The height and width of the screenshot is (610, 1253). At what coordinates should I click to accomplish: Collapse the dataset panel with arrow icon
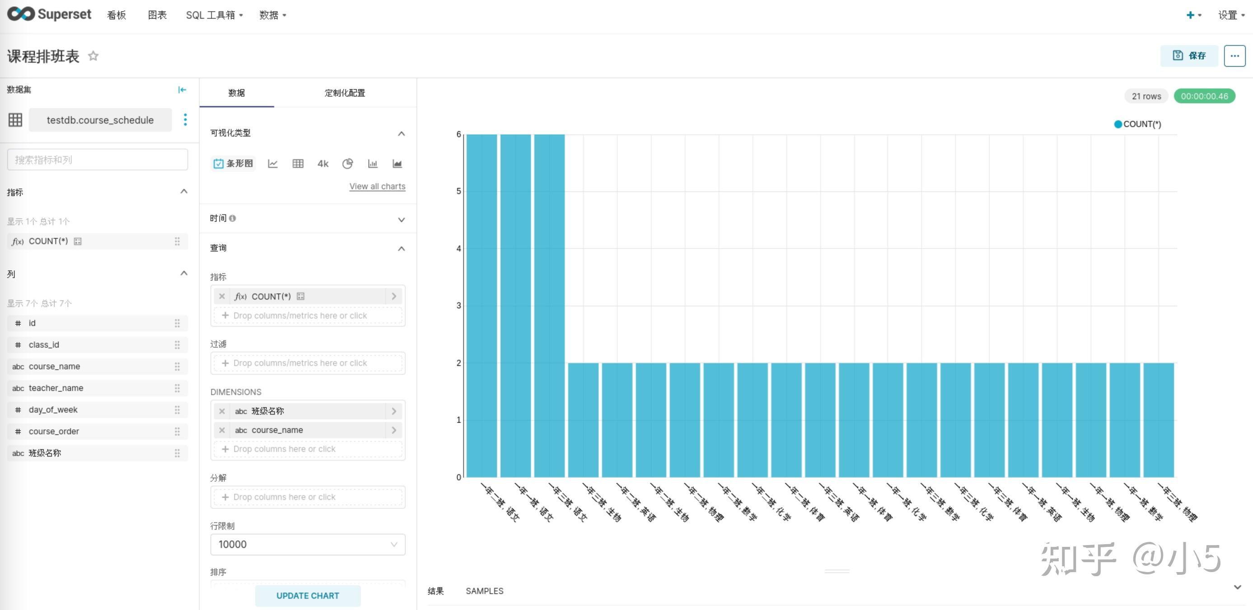[x=182, y=89]
